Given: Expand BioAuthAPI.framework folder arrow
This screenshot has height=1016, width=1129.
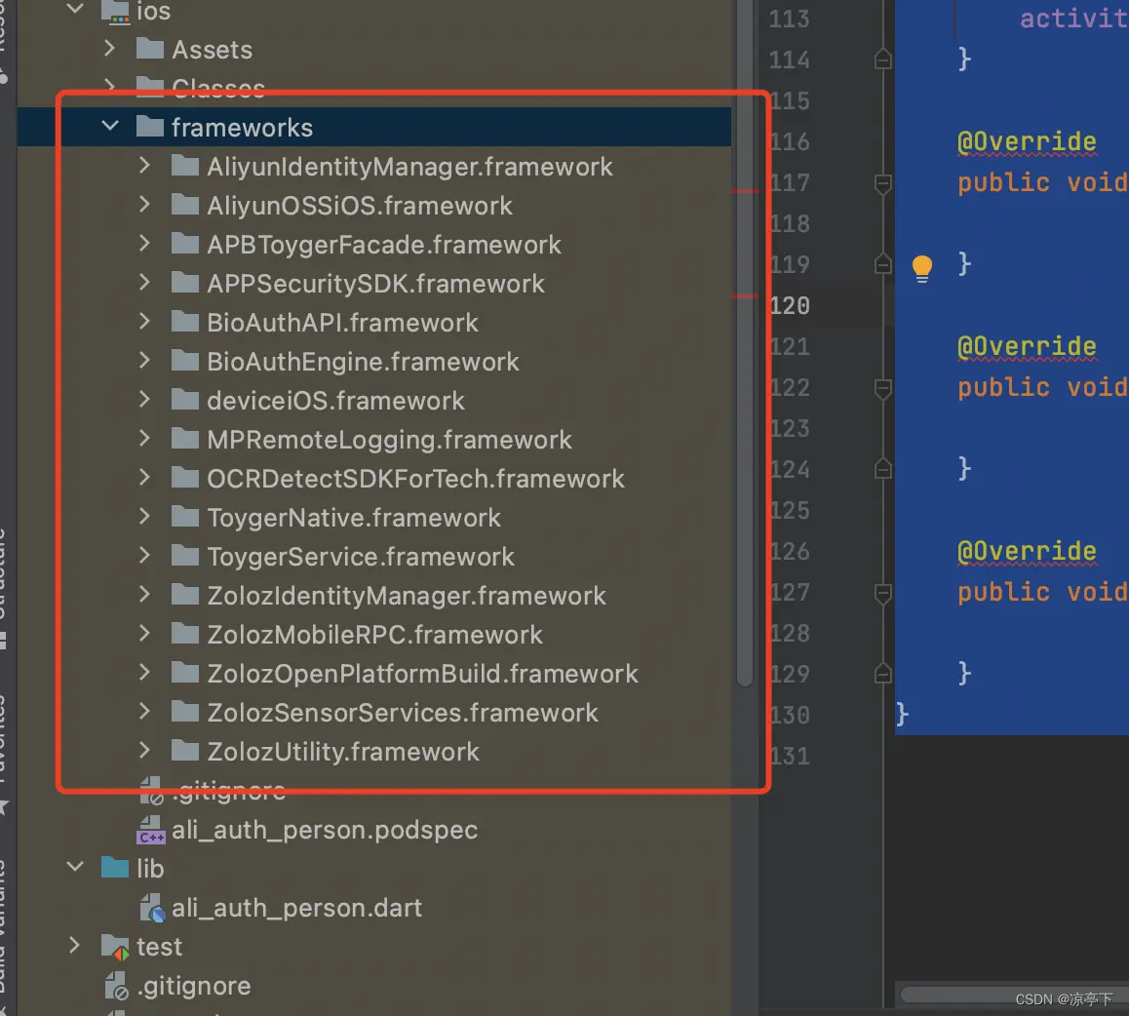Looking at the screenshot, I should pos(144,321).
